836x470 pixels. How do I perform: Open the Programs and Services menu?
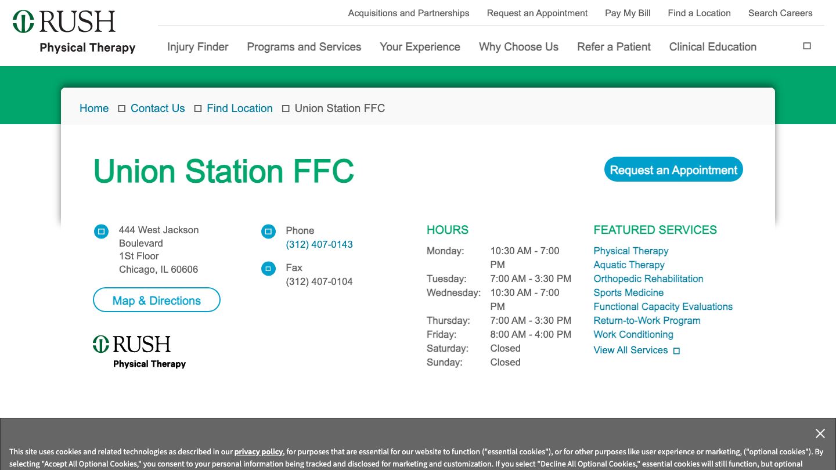304,47
